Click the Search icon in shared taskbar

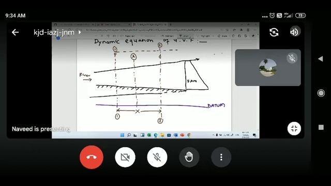(129, 135)
